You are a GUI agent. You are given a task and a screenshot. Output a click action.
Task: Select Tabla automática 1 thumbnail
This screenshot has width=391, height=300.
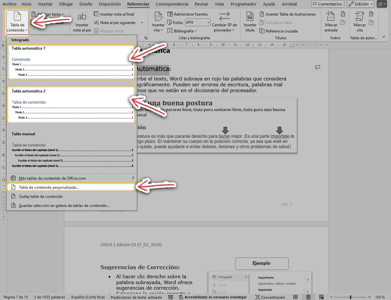pos(71,62)
